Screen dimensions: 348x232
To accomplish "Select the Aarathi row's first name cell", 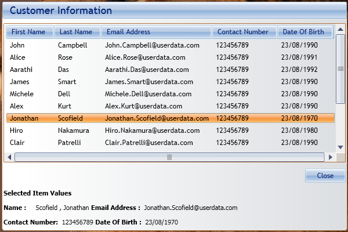I will [x=21, y=70].
